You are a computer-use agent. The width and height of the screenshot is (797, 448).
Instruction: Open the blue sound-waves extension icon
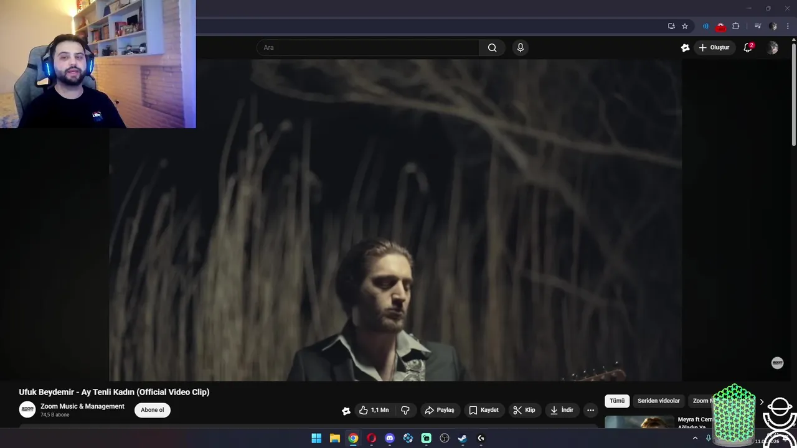705,26
